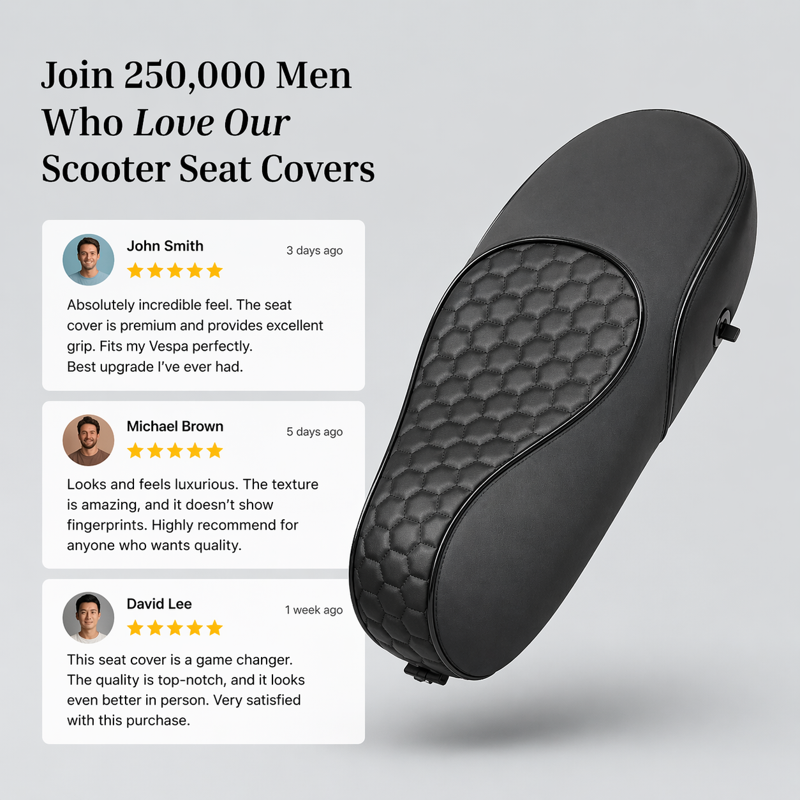Click the '5 days ago' timestamp
This screenshot has height=800, width=800.
[x=315, y=431]
